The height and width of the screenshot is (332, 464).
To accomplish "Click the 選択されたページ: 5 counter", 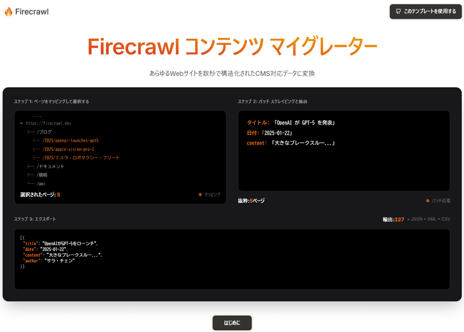I will pyautogui.click(x=40, y=195).
